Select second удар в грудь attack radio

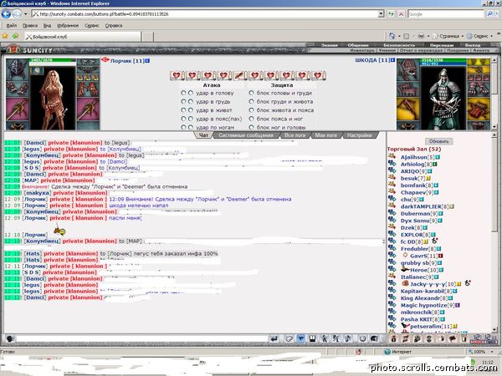(x=191, y=101)
